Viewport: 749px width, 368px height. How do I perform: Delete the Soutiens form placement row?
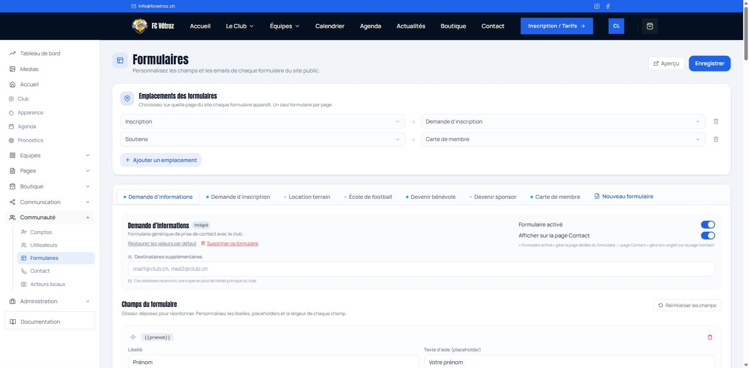[716, 139]
